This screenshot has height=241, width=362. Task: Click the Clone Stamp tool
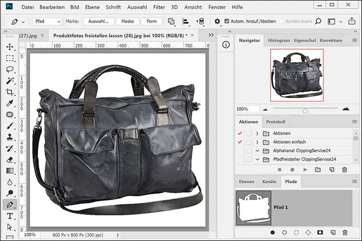pos(10,137)
